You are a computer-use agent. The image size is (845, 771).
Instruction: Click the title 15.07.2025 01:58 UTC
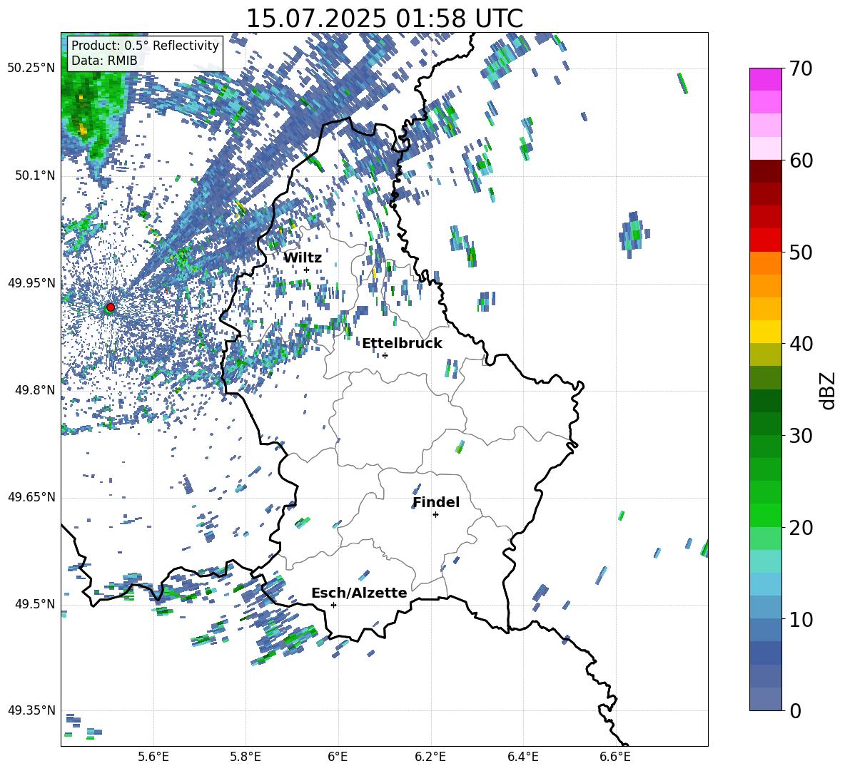pyautogui.click(x=385, y=19)
